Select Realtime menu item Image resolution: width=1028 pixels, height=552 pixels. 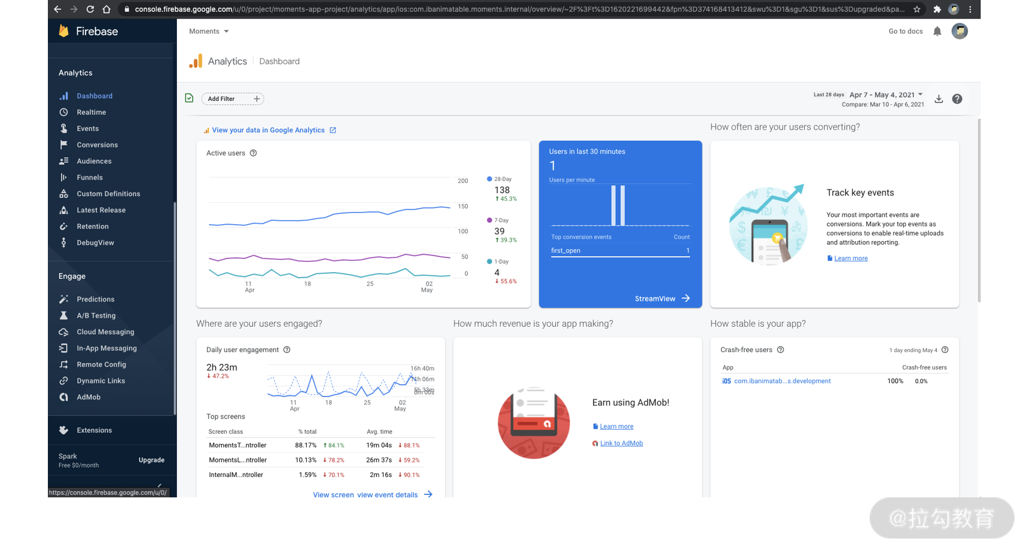(x=91, y=112)
